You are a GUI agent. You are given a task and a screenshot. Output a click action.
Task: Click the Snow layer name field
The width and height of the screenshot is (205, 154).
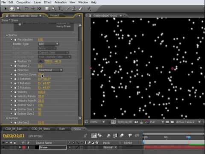click(53, 147)
